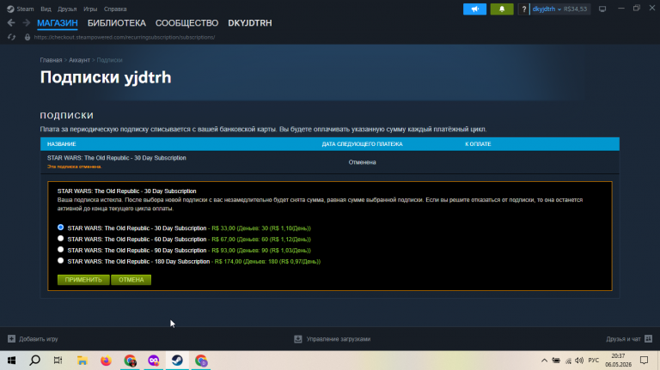660x370 pixels.
Task: Click the К ОПЛАТЕ column header
Action: point(478,144)
